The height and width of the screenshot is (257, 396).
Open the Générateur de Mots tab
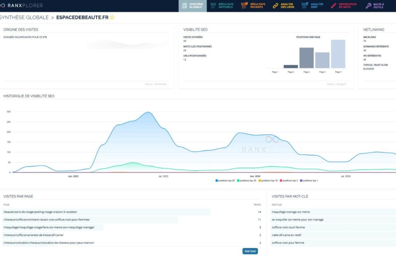pyautogui.click(x=344, y=6)
